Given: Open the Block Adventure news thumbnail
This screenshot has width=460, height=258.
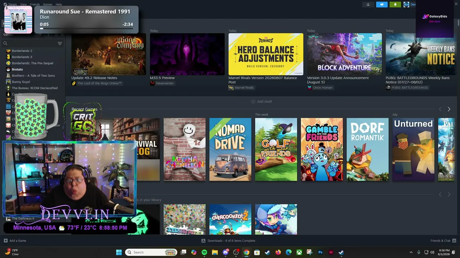Looking at the screenshot, I should coord(344,54).
